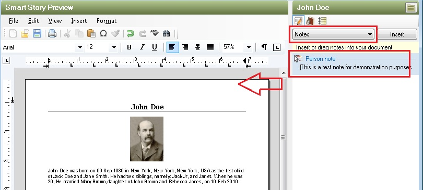Copy selection with the copy icon
Screen dimensions: 423x190
(x=79, y=34)
